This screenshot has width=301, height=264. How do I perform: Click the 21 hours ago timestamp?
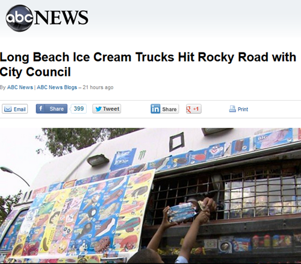(98, 87)
